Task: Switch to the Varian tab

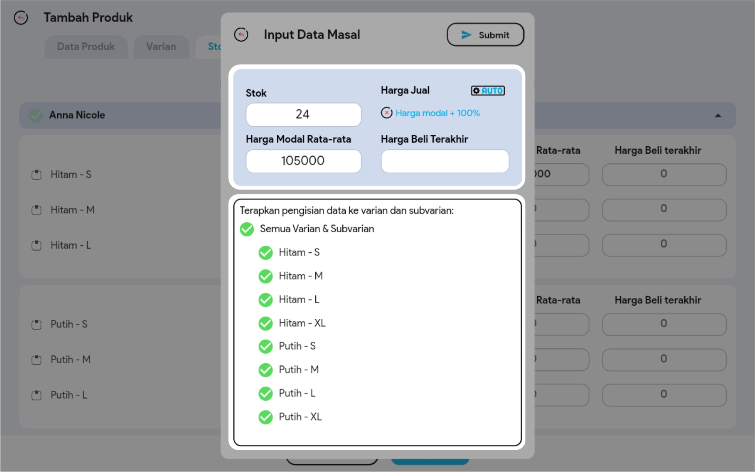Action: 161,47
